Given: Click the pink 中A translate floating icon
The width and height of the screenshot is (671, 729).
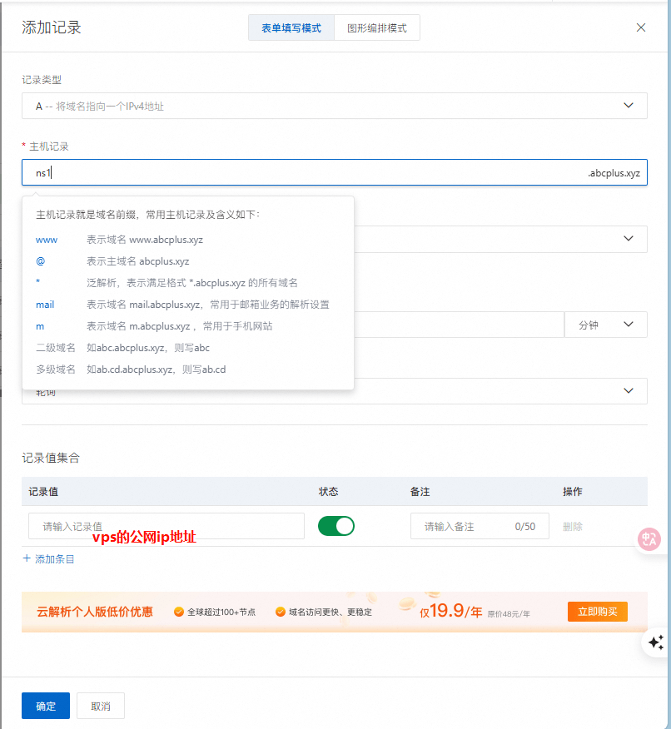Looking at the screenshot, I should 649,539.
